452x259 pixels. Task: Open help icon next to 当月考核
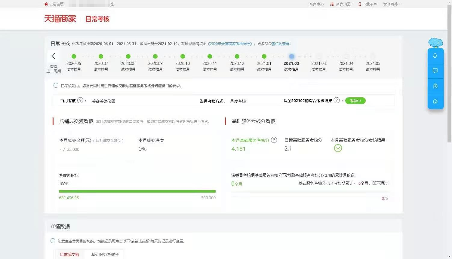80,100
